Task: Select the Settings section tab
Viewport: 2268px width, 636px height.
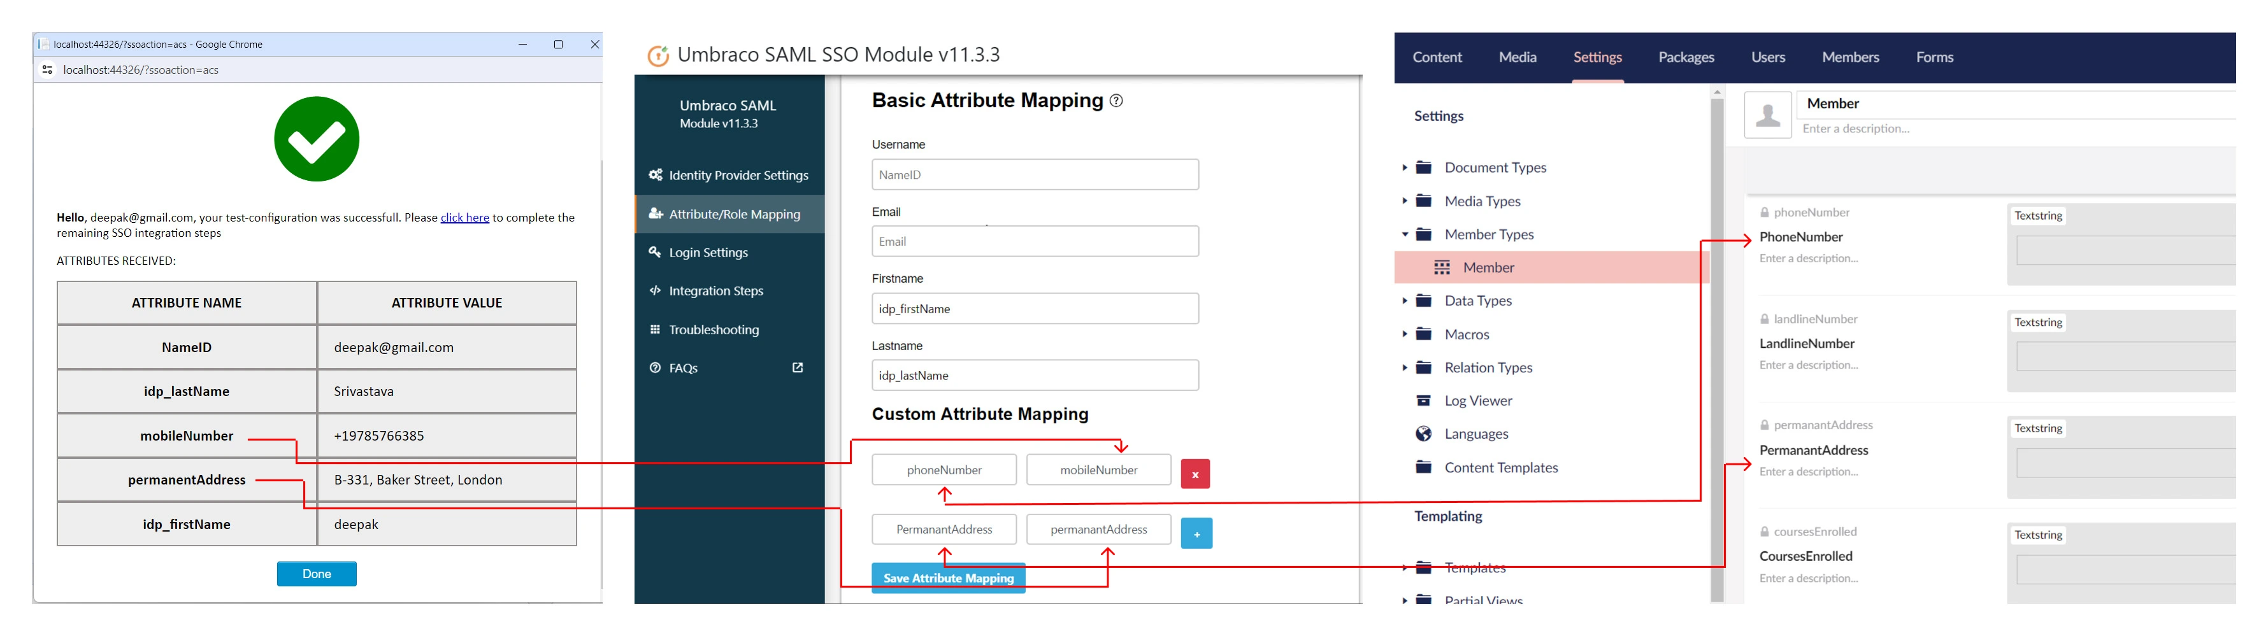Action: pos(1597,57)
